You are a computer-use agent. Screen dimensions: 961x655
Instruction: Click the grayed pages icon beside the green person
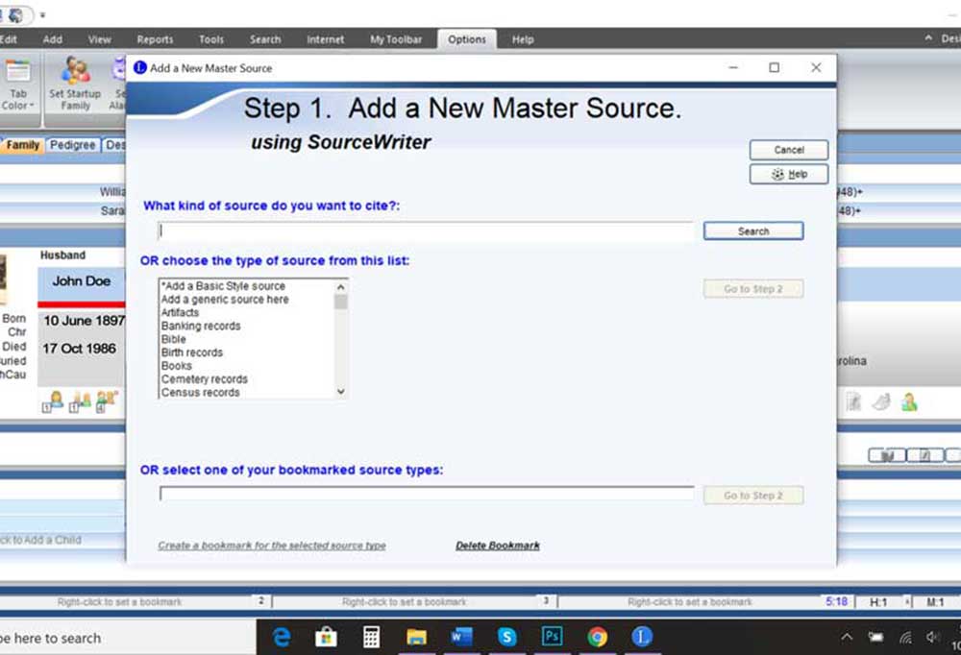(880, 402)
